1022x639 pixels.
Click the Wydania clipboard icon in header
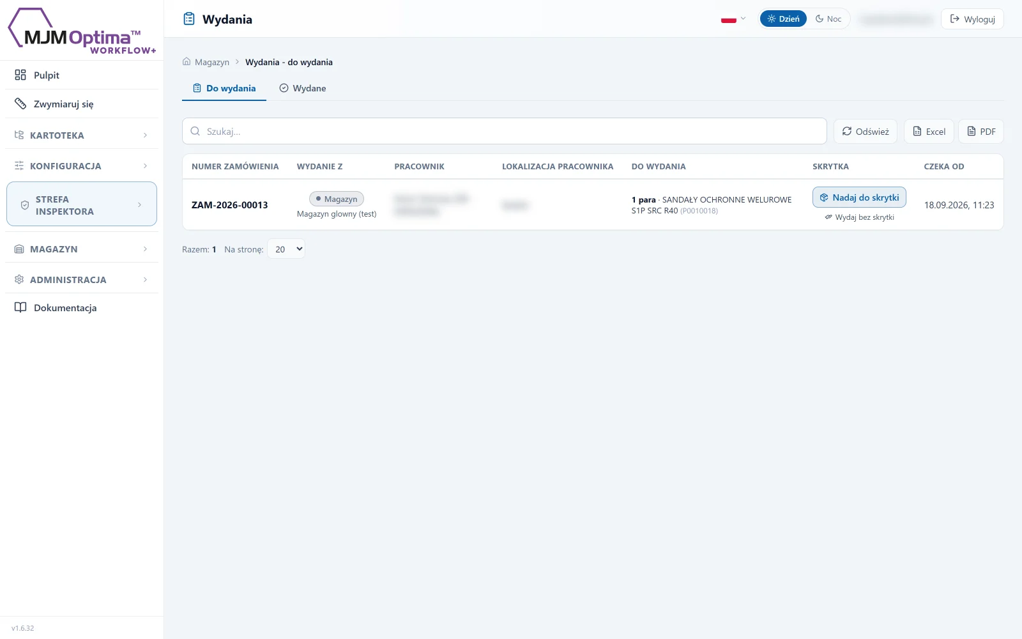189,19
